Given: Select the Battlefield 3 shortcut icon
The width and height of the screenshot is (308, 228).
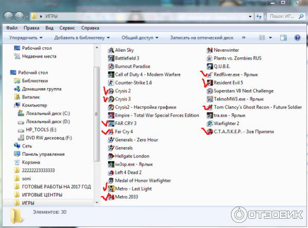Looking at the screenshot, I should point(111,58).
